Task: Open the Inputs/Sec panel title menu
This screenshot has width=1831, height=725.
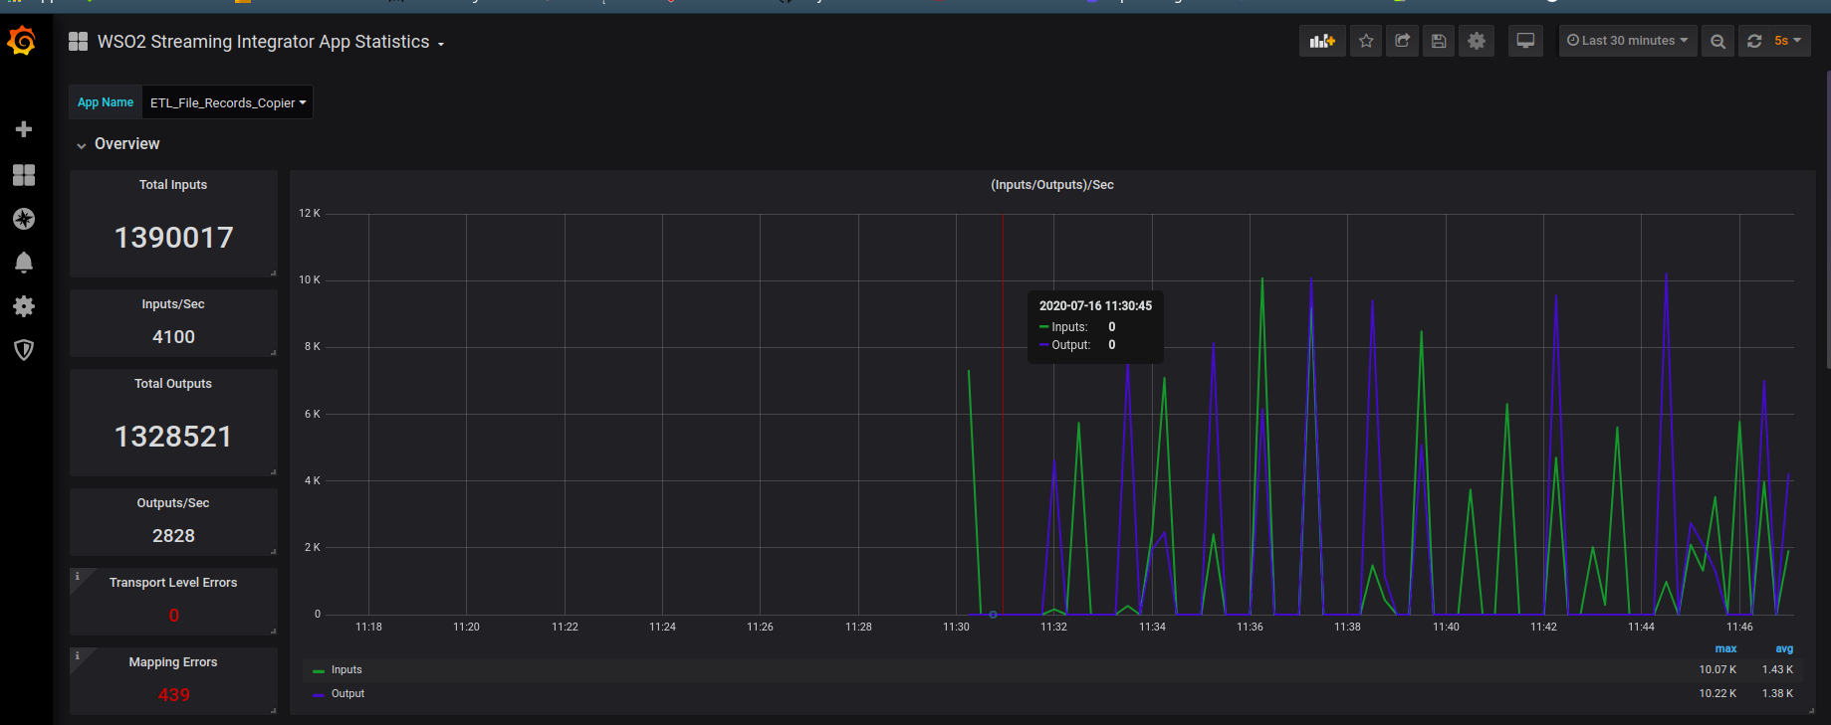Action: click(x=173, y=304)
